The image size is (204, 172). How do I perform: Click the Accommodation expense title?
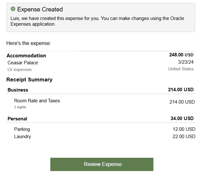[x=26, y=56]
